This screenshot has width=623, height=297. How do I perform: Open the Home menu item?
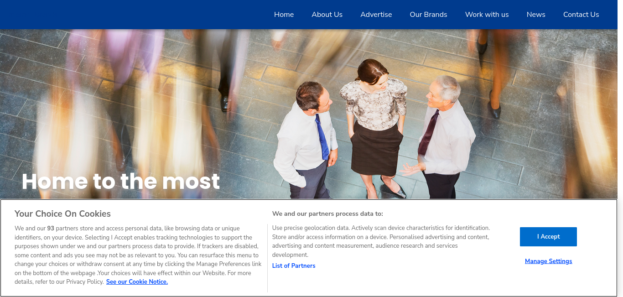click(x=284, y=15)
